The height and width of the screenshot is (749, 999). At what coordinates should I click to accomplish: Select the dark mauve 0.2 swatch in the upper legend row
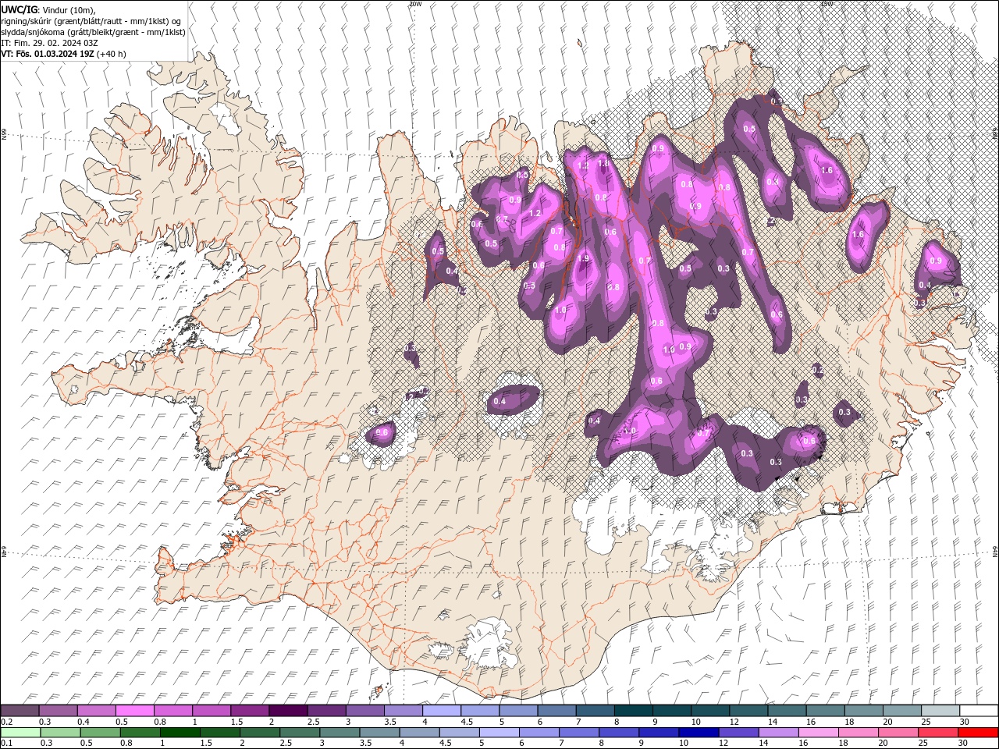pos(20,710)
